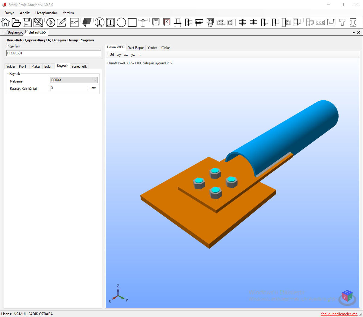This screenshot has width=363, height=317.
Task: Click the Save As floppy-with-pencil icon
Action: (38, 22)
